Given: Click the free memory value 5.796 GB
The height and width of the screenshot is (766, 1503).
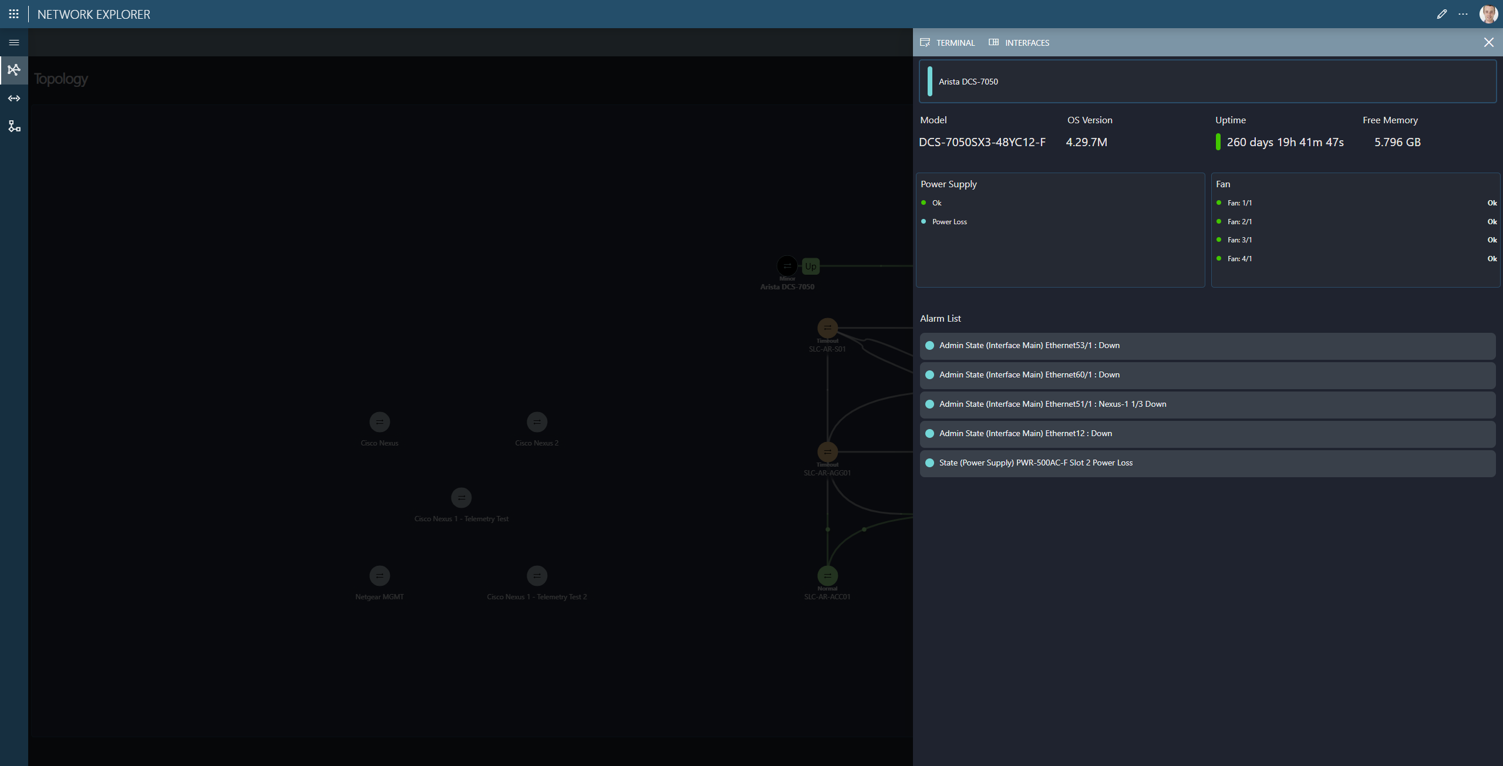Looking at the screenshot, I should (x=1397, y=142).
